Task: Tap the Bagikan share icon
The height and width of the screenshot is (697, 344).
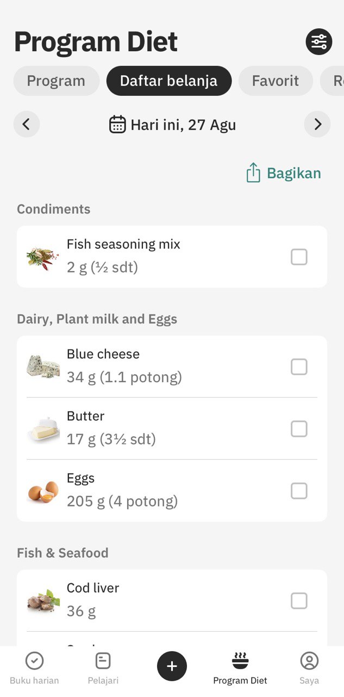Action: [x=253, y=173]
